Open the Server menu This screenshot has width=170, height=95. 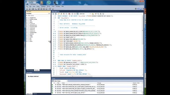pos(48,6)
